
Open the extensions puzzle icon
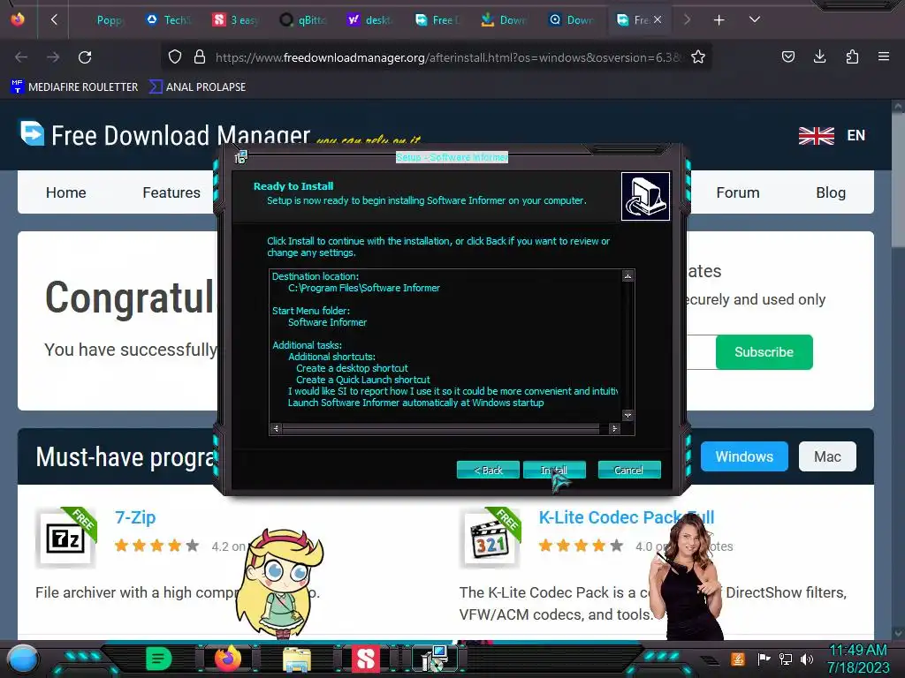click(852, 56)
